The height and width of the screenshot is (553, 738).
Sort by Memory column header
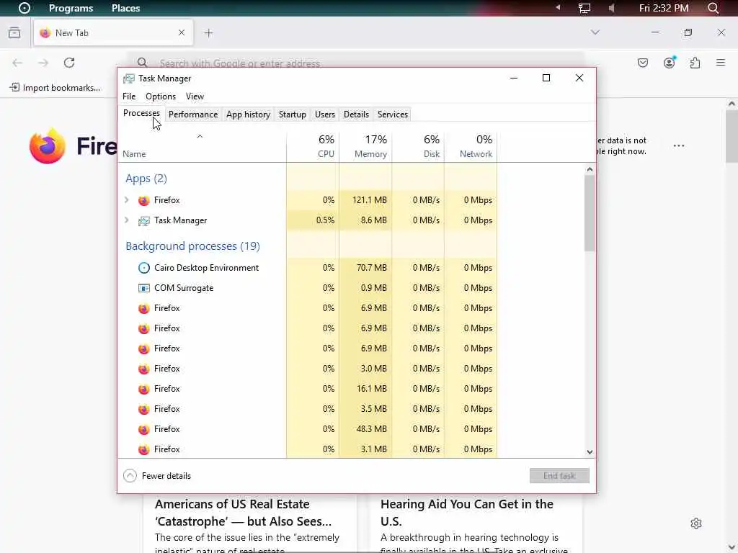tap(365, 147)
